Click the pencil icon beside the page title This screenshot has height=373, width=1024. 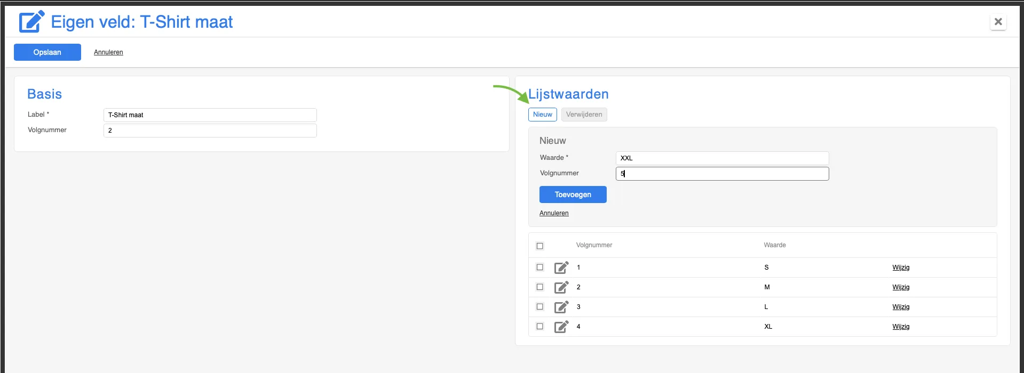[31, 22]
